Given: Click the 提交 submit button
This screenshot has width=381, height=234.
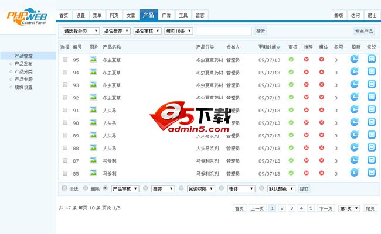Looking at the screenshot, I should click(304, 188).
